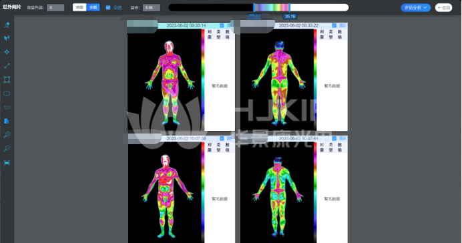The image size is (462, 243).
Task: Click the 背景色温 input field
Action: pos(55,7)
